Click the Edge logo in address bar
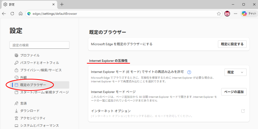The image size is (258, 129). click(x=29, y=14)
